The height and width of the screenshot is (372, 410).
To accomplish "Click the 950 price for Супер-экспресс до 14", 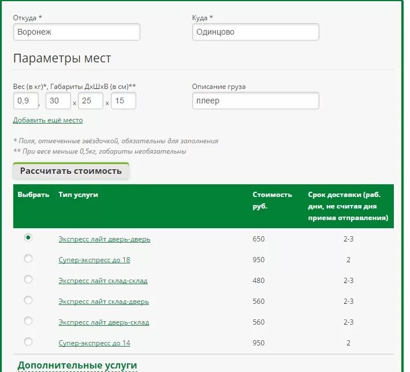I will coord(259,343).
